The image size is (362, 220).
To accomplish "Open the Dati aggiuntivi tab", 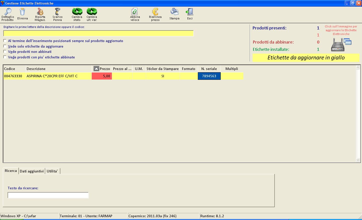I will point(32,171).
